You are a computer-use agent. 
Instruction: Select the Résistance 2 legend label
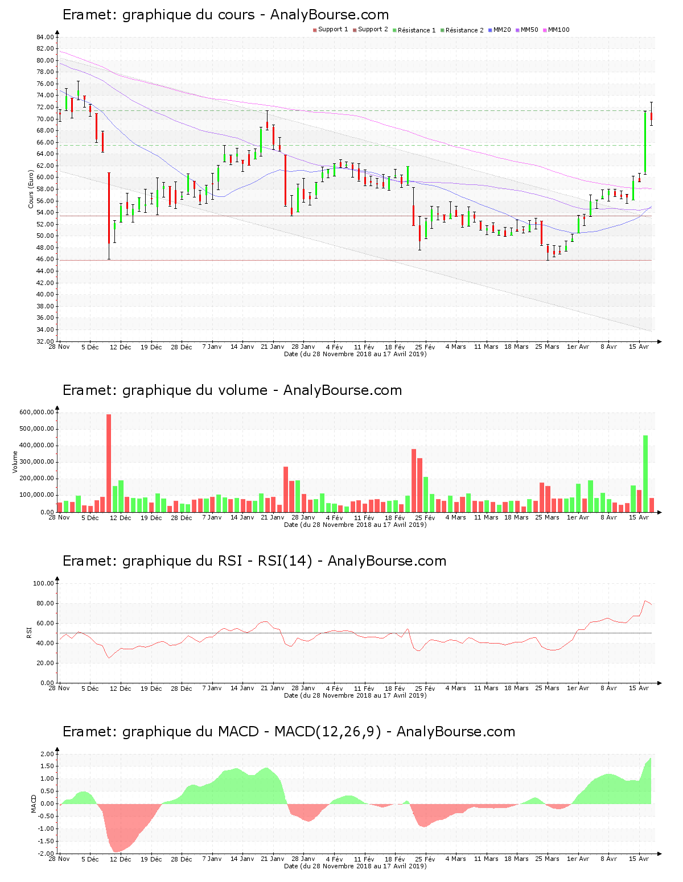[464, 30]
